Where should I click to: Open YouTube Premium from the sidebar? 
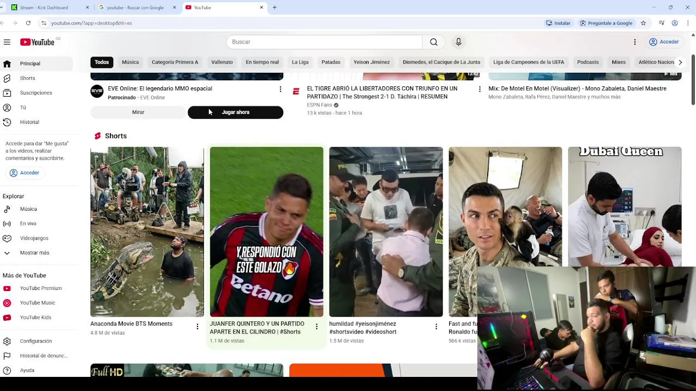36,288
